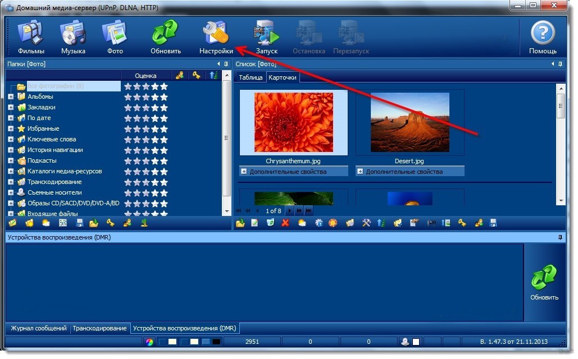Click the speaker sound icon in list toolbar
Screen dimensions: 578x359
pos(431,223)
